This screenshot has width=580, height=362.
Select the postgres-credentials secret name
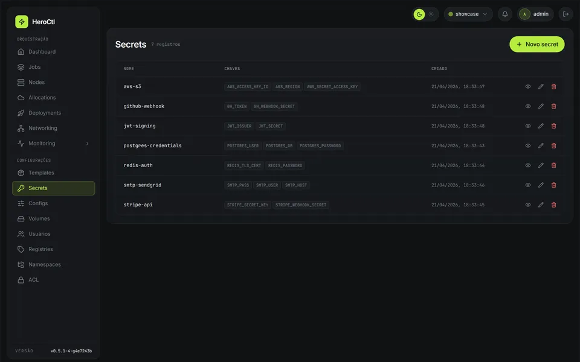pyautogui.click(x=152, y=145)
